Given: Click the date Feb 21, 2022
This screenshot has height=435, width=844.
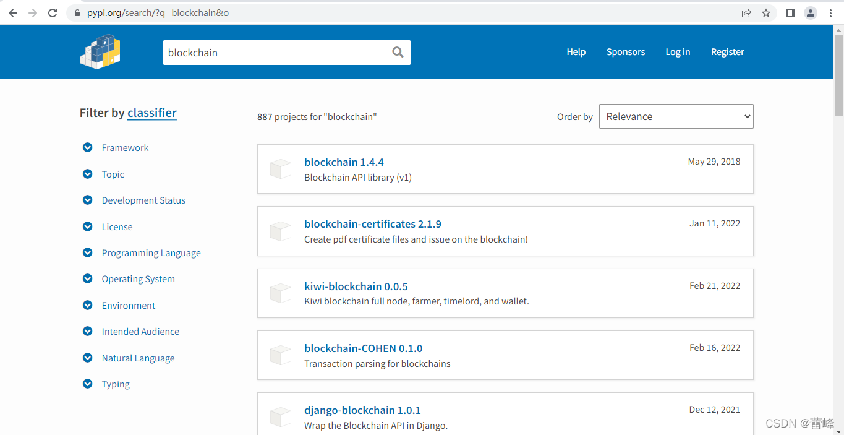Looking at the screenshot, I should (x=715, y=286).
